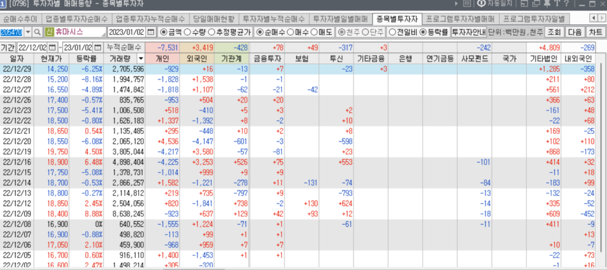Click the pin window icon in title bar
607x270 pixels.
click(547, 5)
